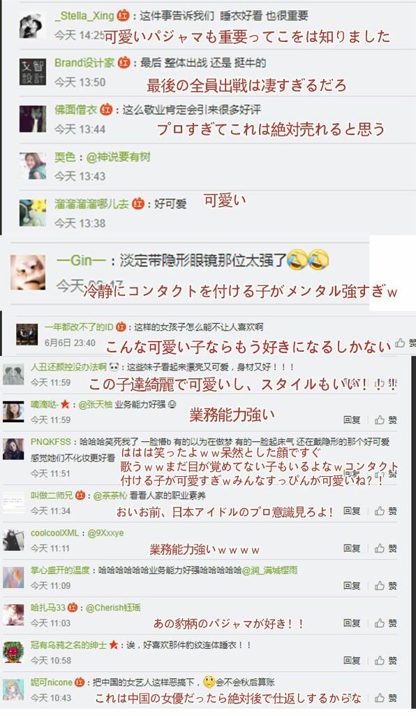Image resolution: width=416 pixels, height=716 pixels.
Task: Click thumbs-up on 妮可nicone comment
Action: (379, 699)
